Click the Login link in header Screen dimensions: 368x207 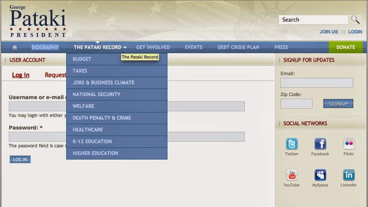[x=355, y=32]
